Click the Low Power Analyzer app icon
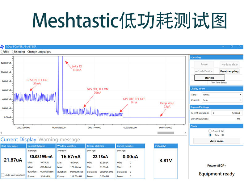244x194 pixels. [2, 47]
